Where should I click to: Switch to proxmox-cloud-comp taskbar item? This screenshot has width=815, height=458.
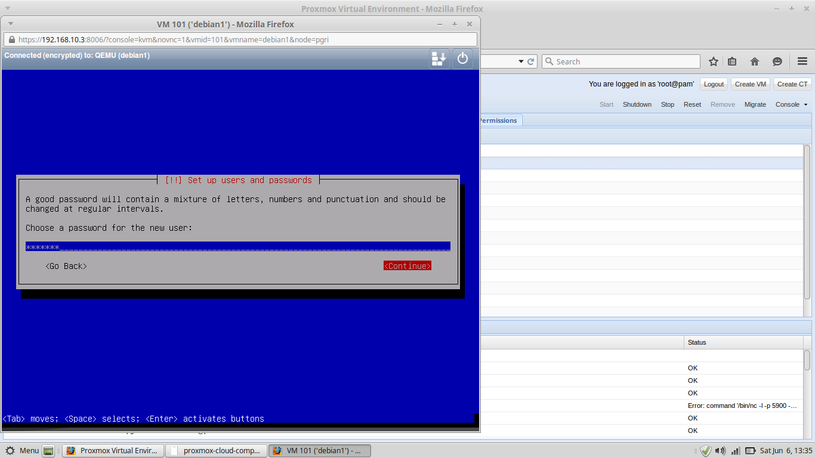(215, 451)
